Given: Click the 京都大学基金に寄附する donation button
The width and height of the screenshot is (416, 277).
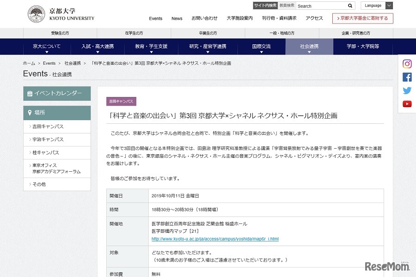Looking at the screenshot, I should (362, 18).
